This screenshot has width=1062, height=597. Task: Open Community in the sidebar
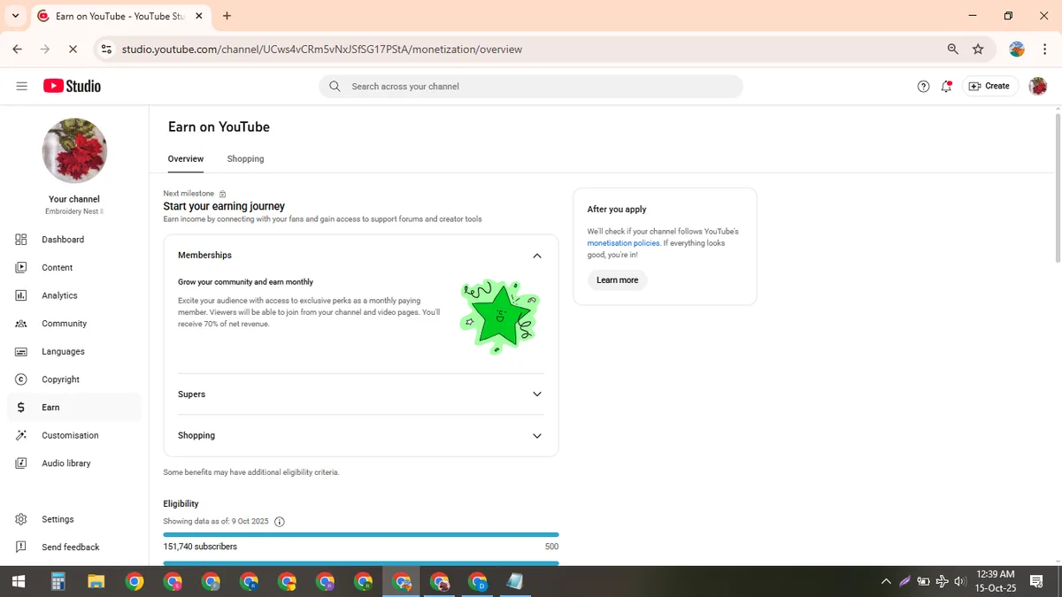pyautogui.click(x=73, y=324)
